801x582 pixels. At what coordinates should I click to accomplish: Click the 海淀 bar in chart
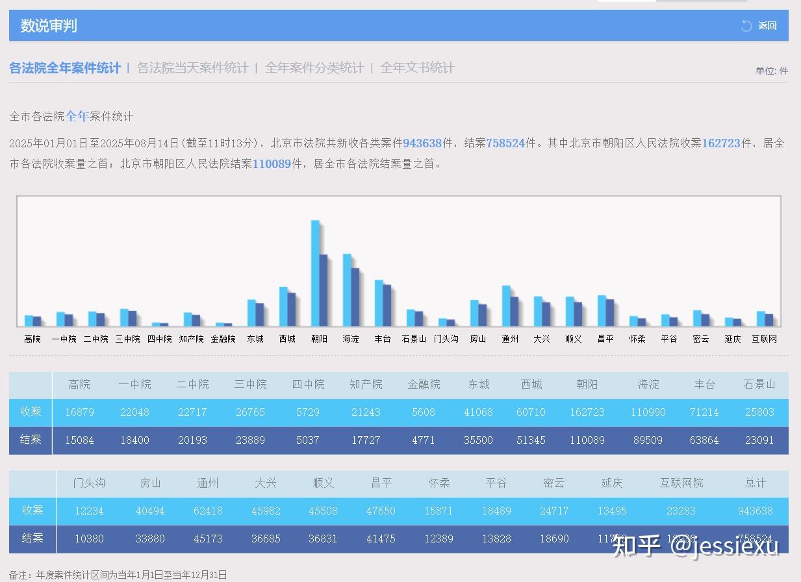click(351, 290)
